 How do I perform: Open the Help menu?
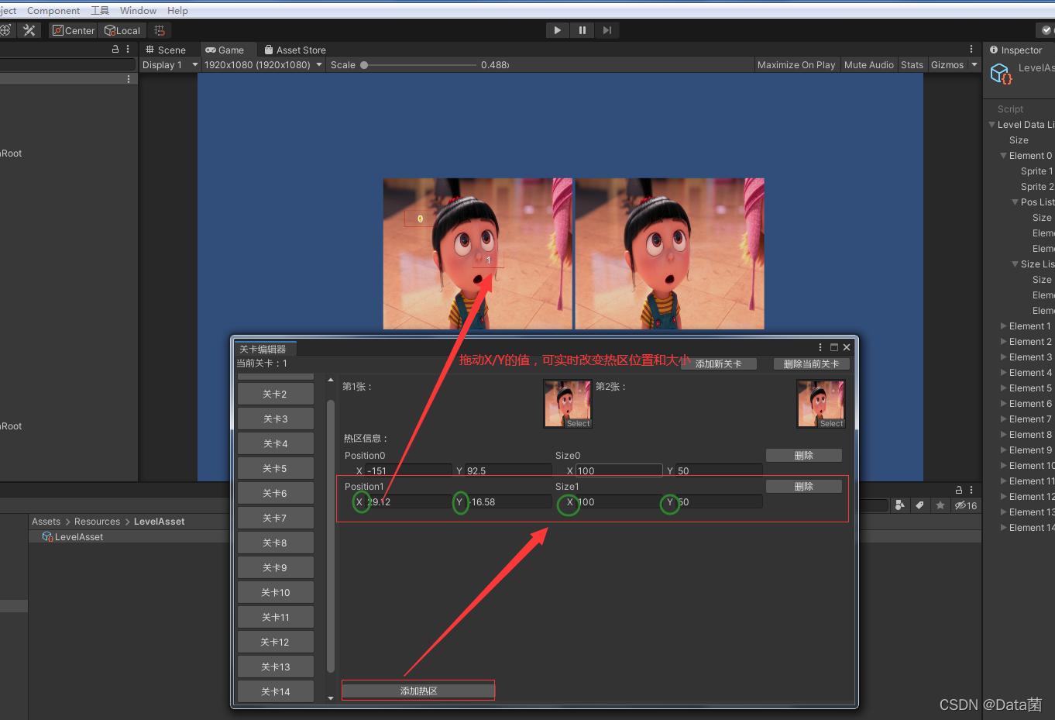point(177,10)
